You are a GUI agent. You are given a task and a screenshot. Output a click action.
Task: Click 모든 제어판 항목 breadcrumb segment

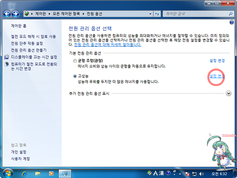pyautogui.click(x=67, y=14)
